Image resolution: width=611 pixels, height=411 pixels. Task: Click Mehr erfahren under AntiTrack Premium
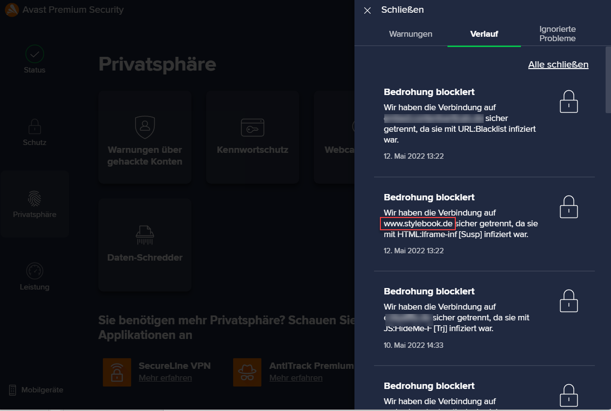click(x=296, y=378)
